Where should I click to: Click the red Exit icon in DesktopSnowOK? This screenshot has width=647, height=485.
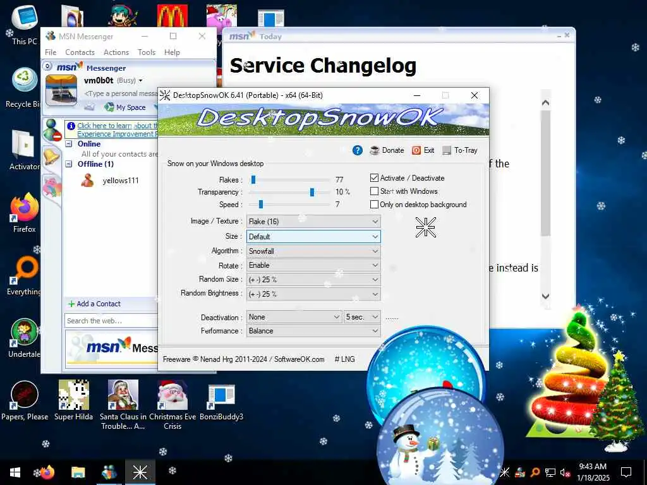(416, 150)
